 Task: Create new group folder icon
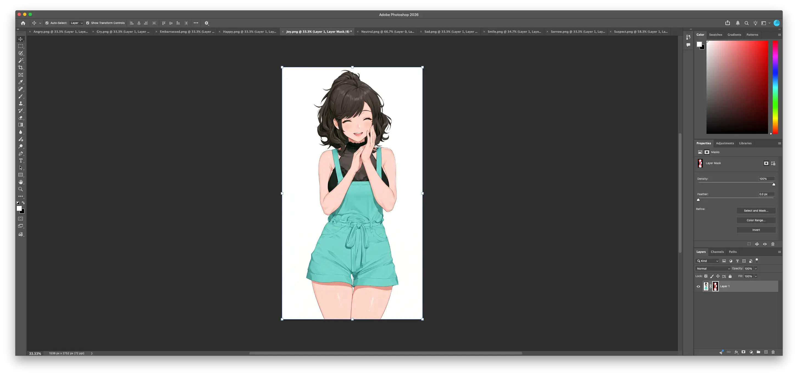(758, 352)
